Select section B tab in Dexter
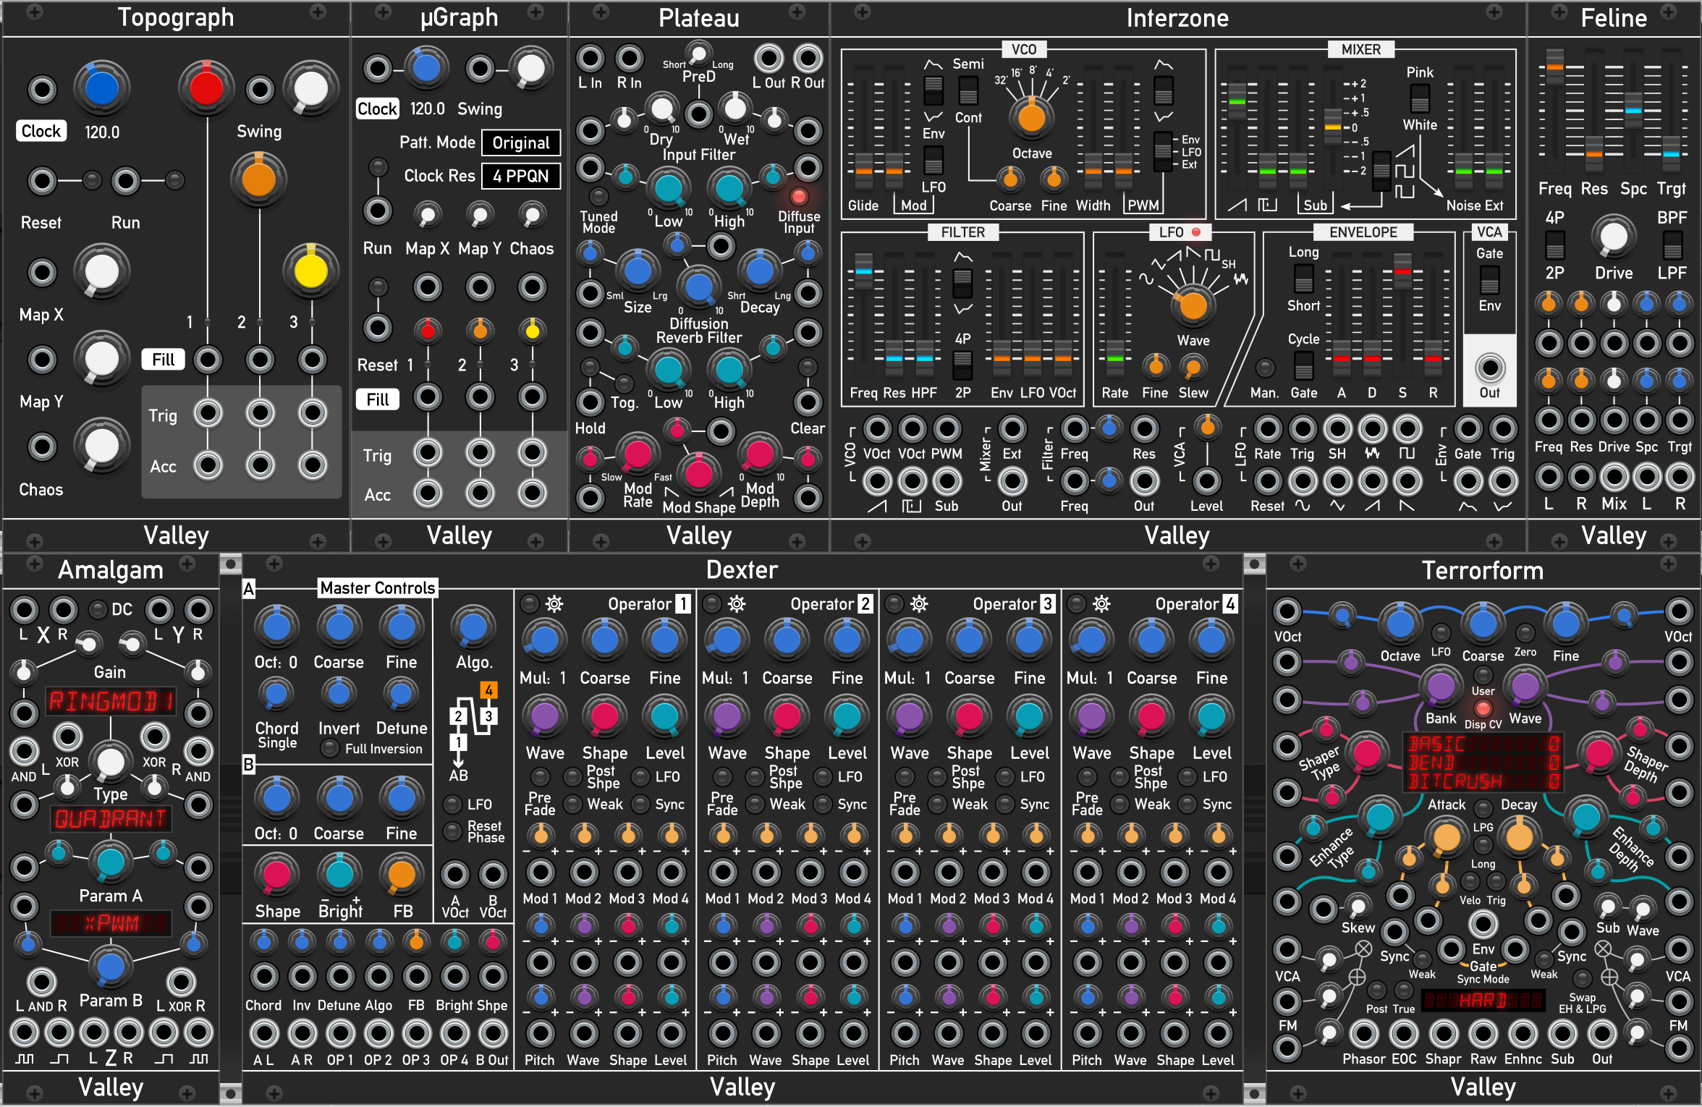1702x1107 pixels. click(249, 765)
